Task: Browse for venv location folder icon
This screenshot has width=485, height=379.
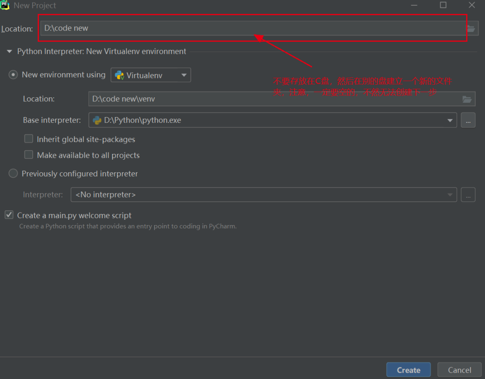Action: click(467, 99)
